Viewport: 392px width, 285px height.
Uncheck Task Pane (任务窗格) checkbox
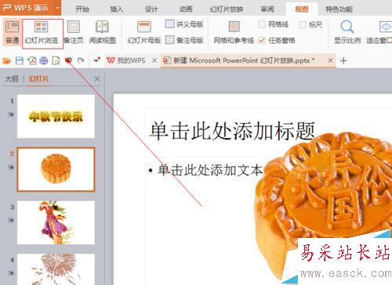click(262, 41)
